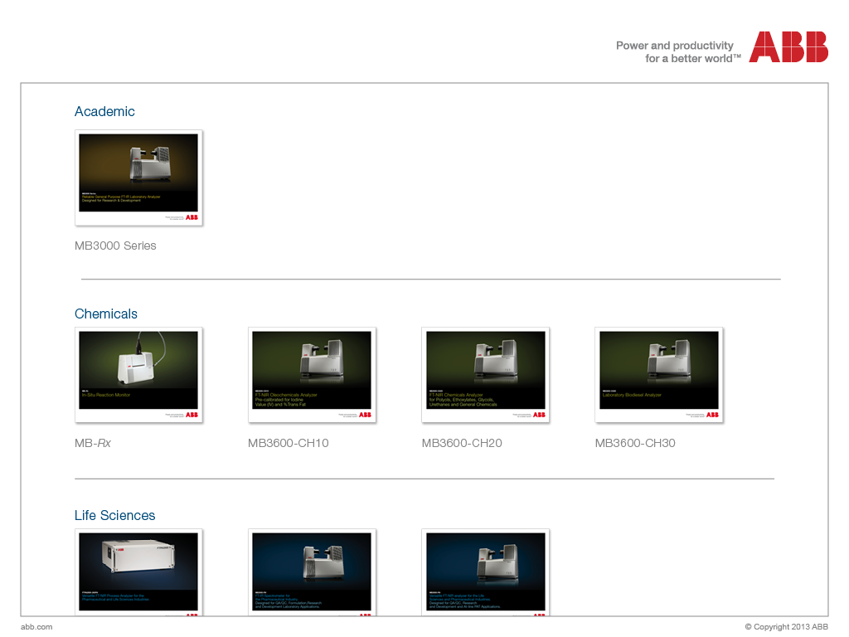Open the MB3600-CH30 biodiesel analyzer thumbnail
Screen dimensions: 849x637
pyautogui.click(x=659, y=375)
